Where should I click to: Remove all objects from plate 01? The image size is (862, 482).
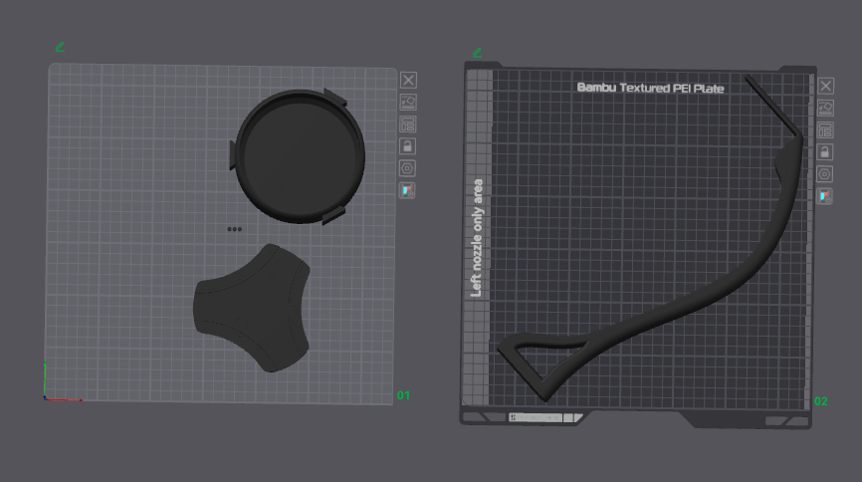408,81
